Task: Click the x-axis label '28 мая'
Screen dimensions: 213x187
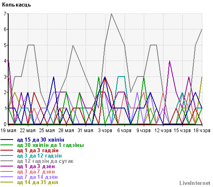Action: (x=66, y=131)
